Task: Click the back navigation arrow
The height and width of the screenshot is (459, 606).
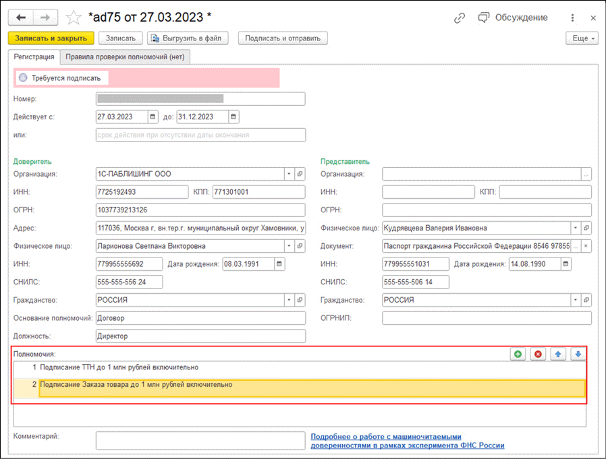Action: 22,18
